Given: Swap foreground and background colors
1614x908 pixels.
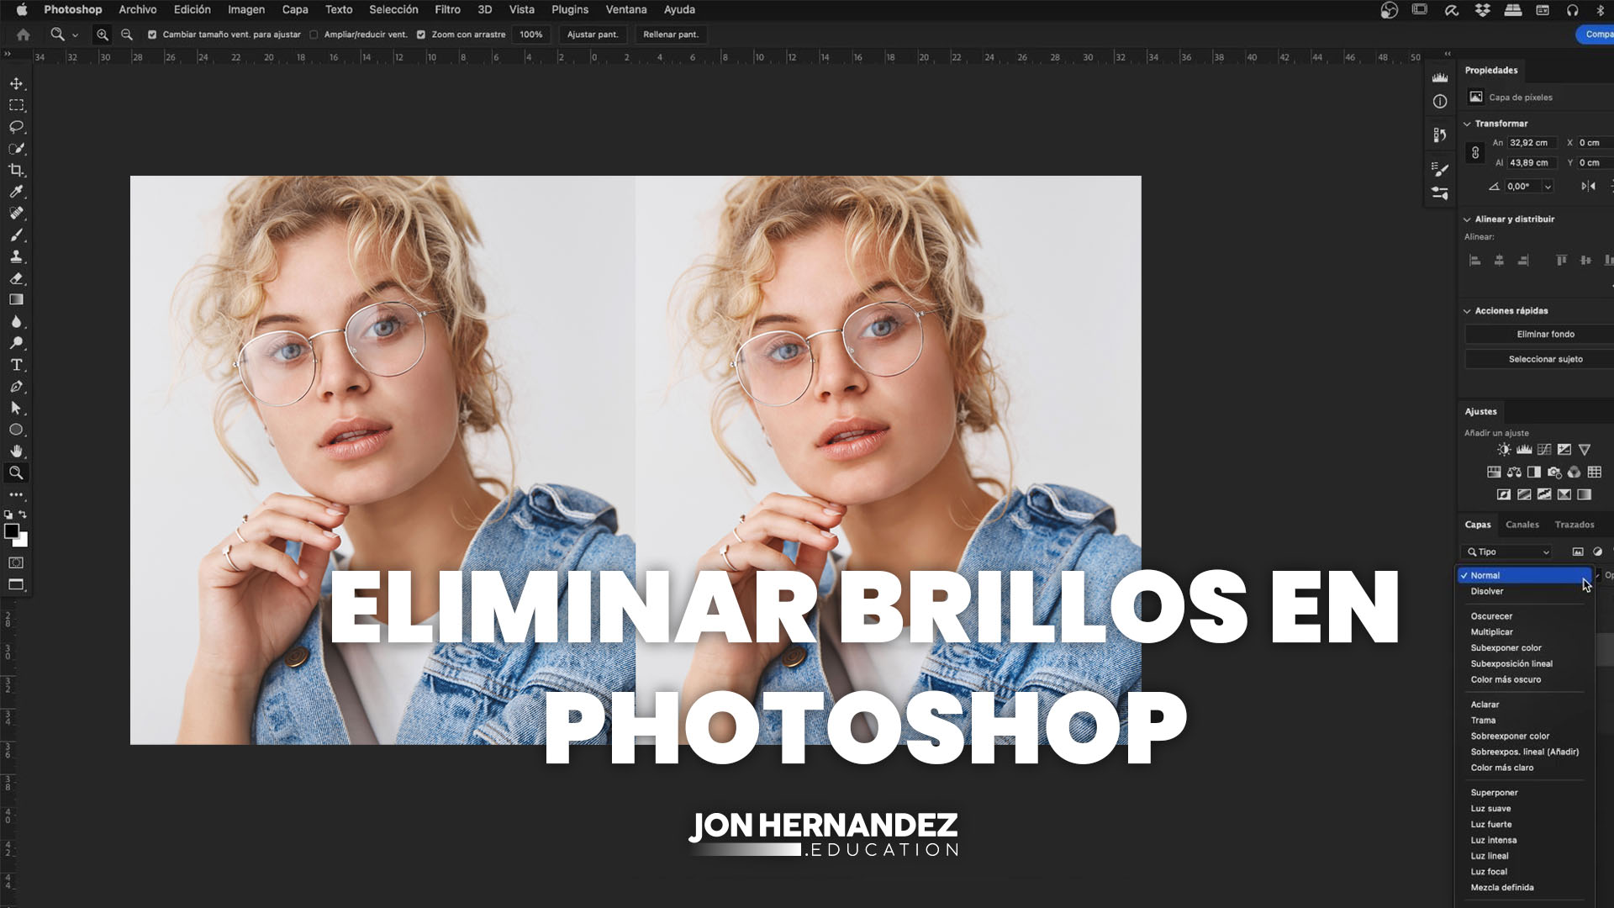Looking at the screenshot, I should tap(23, 515).
